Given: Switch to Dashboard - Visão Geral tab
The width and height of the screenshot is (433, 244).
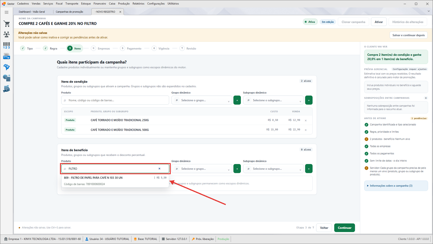Looking at the screenshot, I should point(32,12).
